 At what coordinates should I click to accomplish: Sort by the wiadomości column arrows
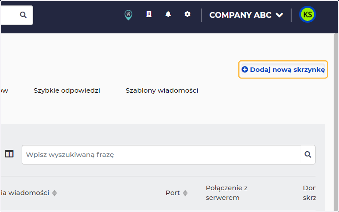pyautogui.click(x=55, y=193)
